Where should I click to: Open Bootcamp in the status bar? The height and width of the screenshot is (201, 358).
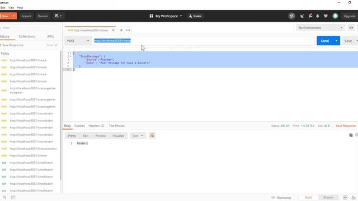281,198
